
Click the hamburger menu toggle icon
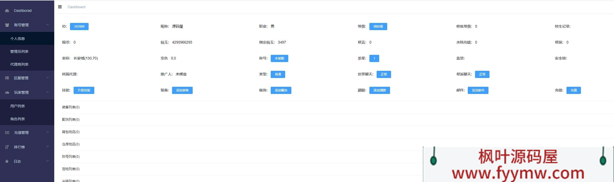point(60,7)
